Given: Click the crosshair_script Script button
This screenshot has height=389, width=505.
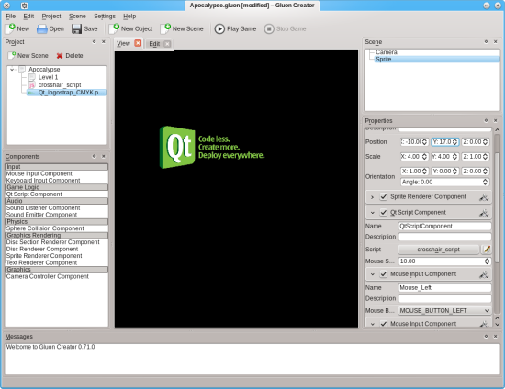Looking at the screenshot, I should click(x=438, y=250).
